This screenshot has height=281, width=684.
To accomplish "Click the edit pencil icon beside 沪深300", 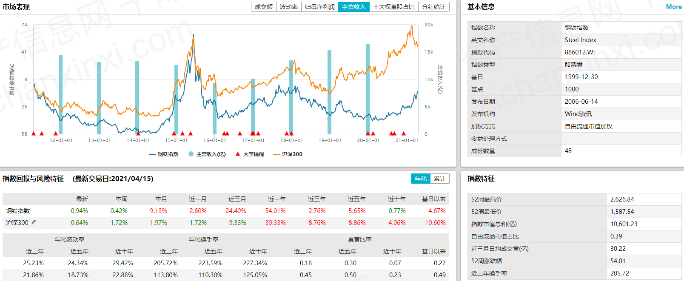I will click(34, 223).
